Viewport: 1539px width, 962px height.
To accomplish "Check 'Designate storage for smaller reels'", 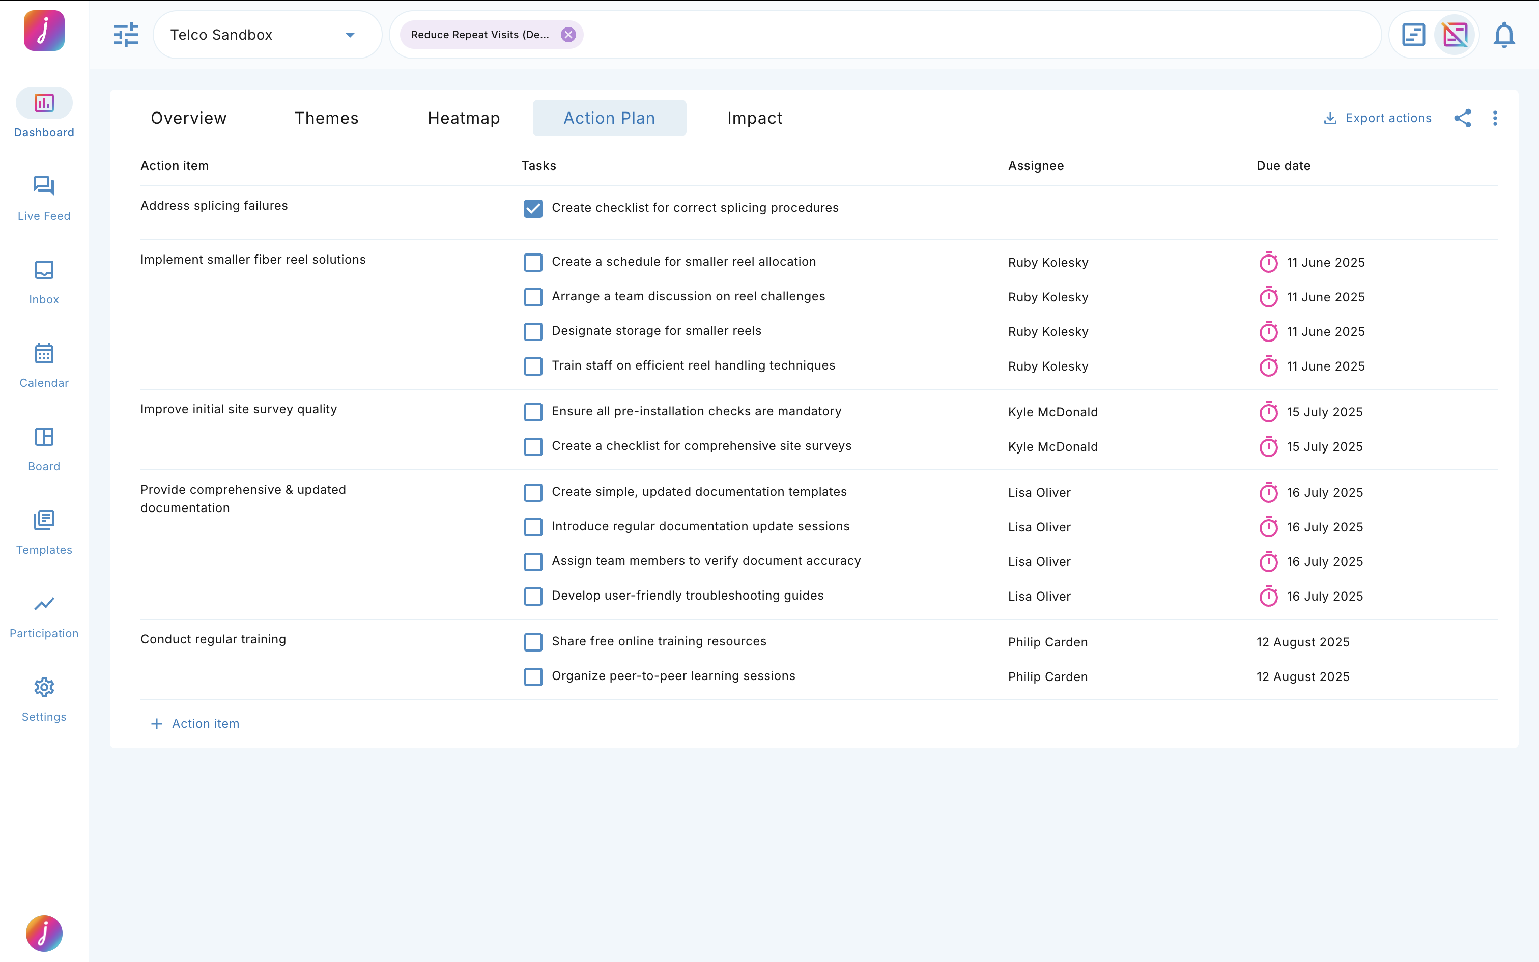I will pyautogui.click(x=533, y=331).
